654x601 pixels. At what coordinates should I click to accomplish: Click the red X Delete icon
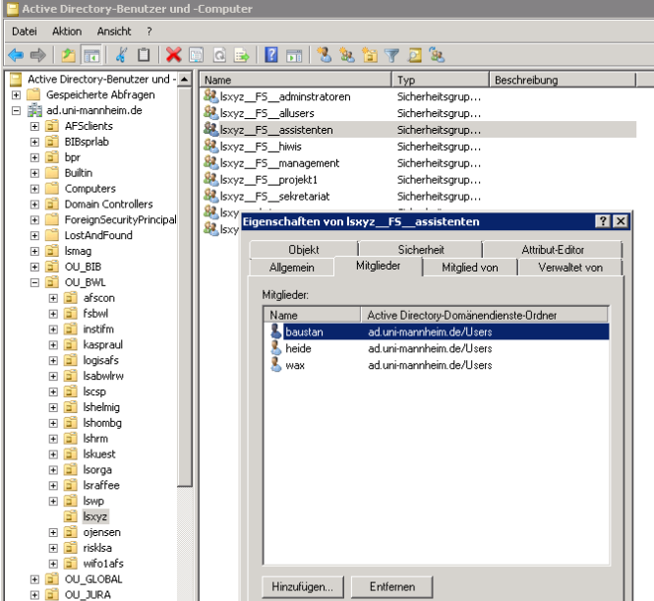173,55
